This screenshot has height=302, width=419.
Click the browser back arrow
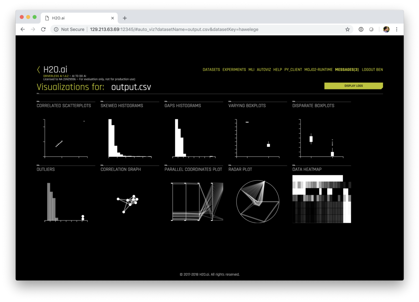(x=23, y=29)
